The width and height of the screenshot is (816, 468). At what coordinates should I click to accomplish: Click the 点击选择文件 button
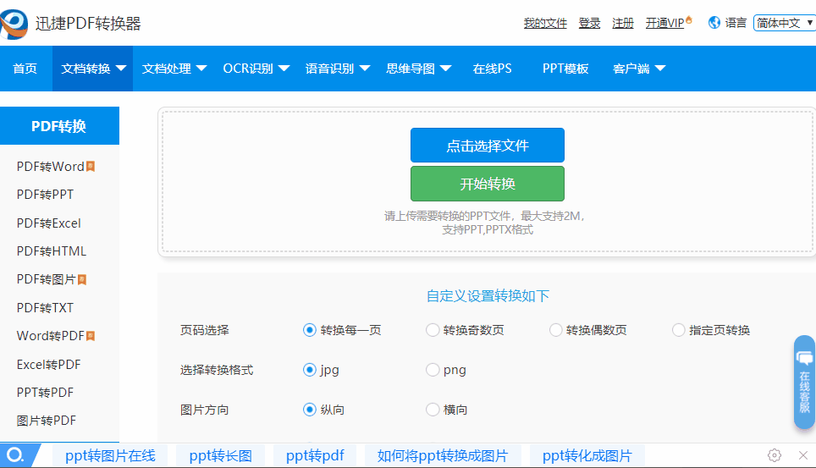[487, 146]
